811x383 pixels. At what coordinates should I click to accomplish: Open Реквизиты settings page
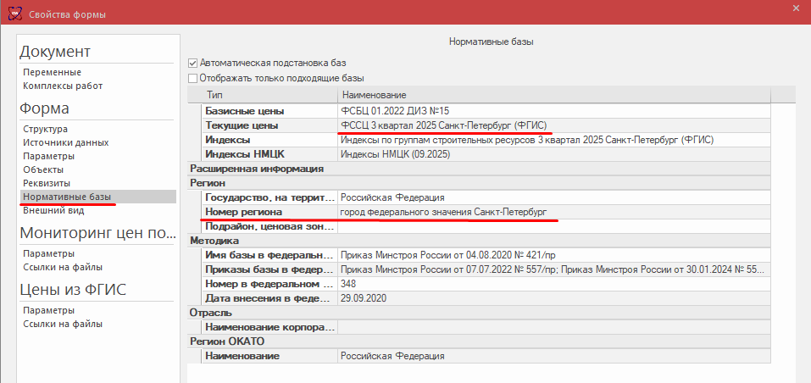click(47, 183)
